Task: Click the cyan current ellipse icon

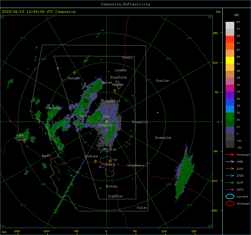Action: (x=230, y=196)
